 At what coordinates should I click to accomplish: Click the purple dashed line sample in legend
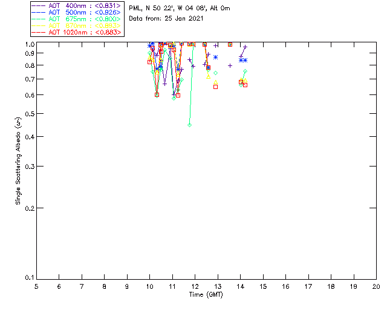(39, 5)
